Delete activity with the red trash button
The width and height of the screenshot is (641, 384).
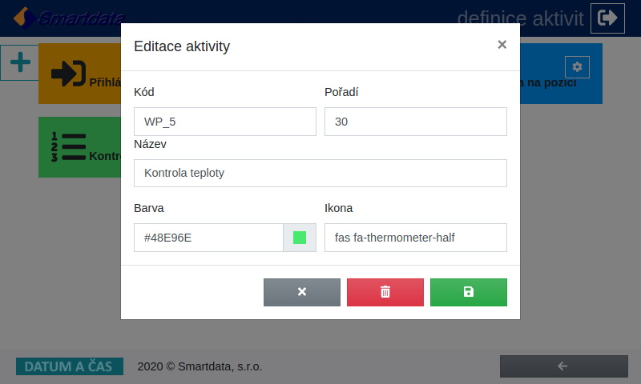tap(385, 292)
